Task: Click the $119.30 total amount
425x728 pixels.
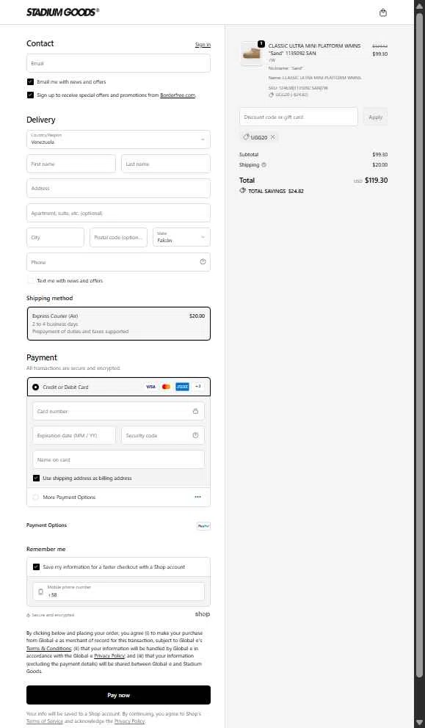Action: [377, 180]
